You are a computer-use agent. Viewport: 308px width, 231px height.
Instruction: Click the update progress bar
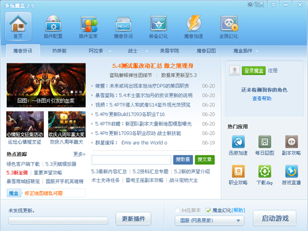pyautogui.click(x=58, y=221)
